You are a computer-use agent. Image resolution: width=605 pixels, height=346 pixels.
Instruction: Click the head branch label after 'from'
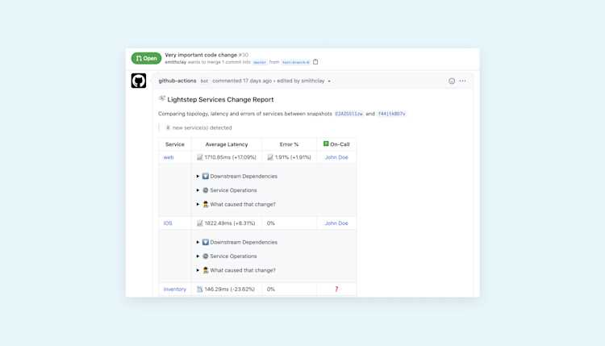coord(295,62)
